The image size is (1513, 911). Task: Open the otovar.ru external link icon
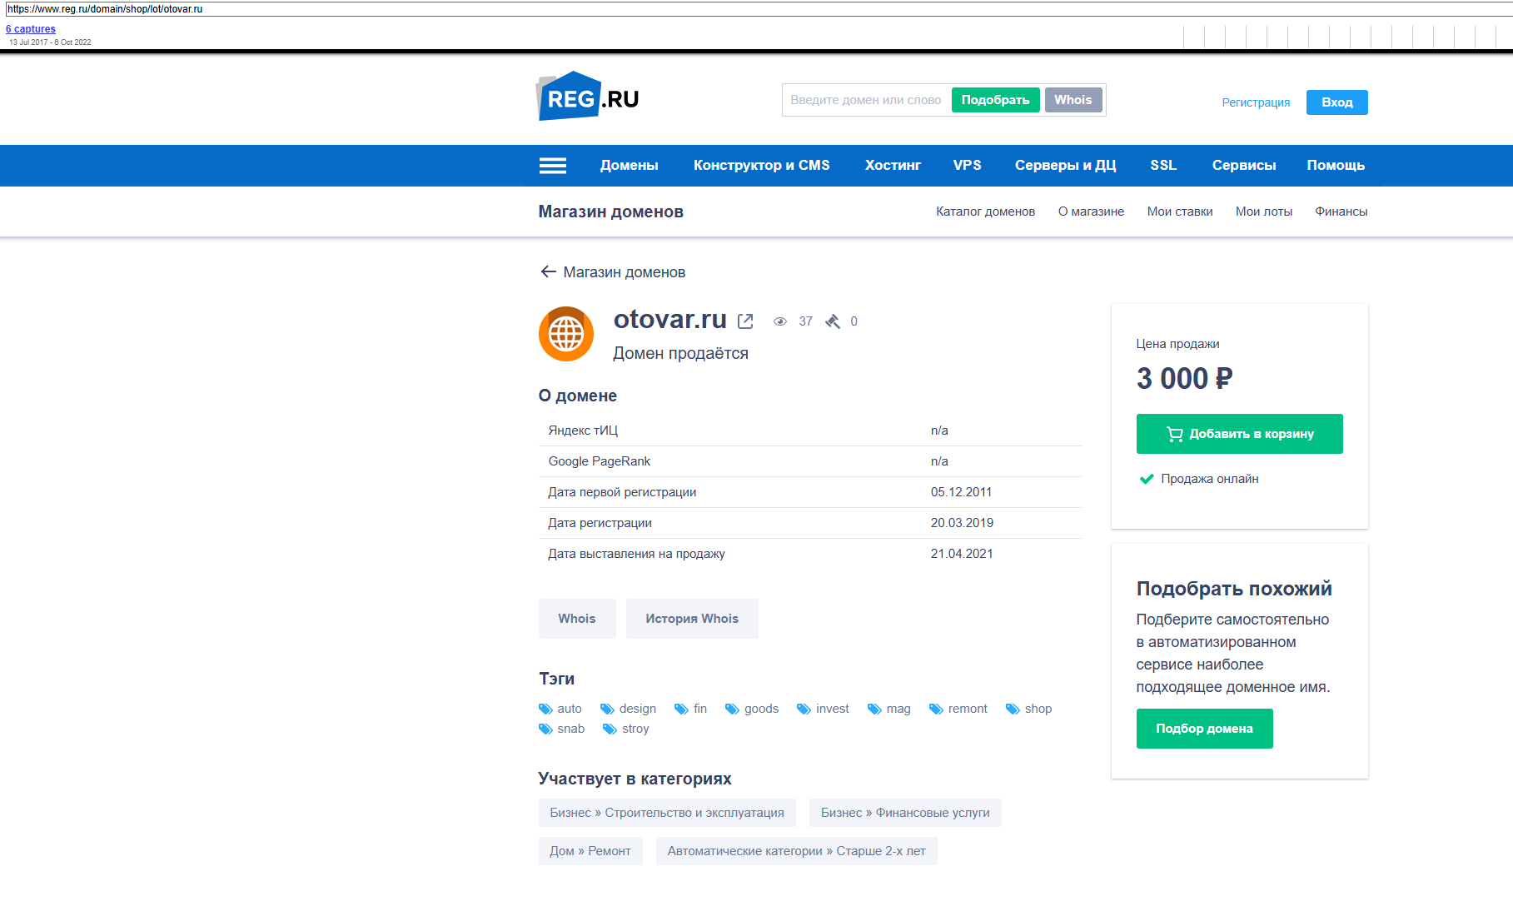click(745, 321)
